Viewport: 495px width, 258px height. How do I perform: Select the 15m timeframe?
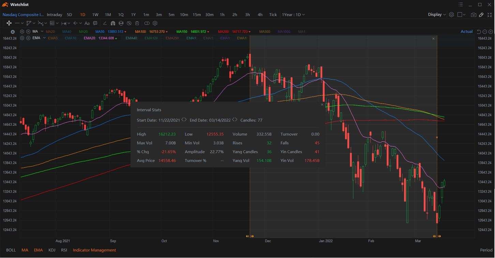click(197, 15)
